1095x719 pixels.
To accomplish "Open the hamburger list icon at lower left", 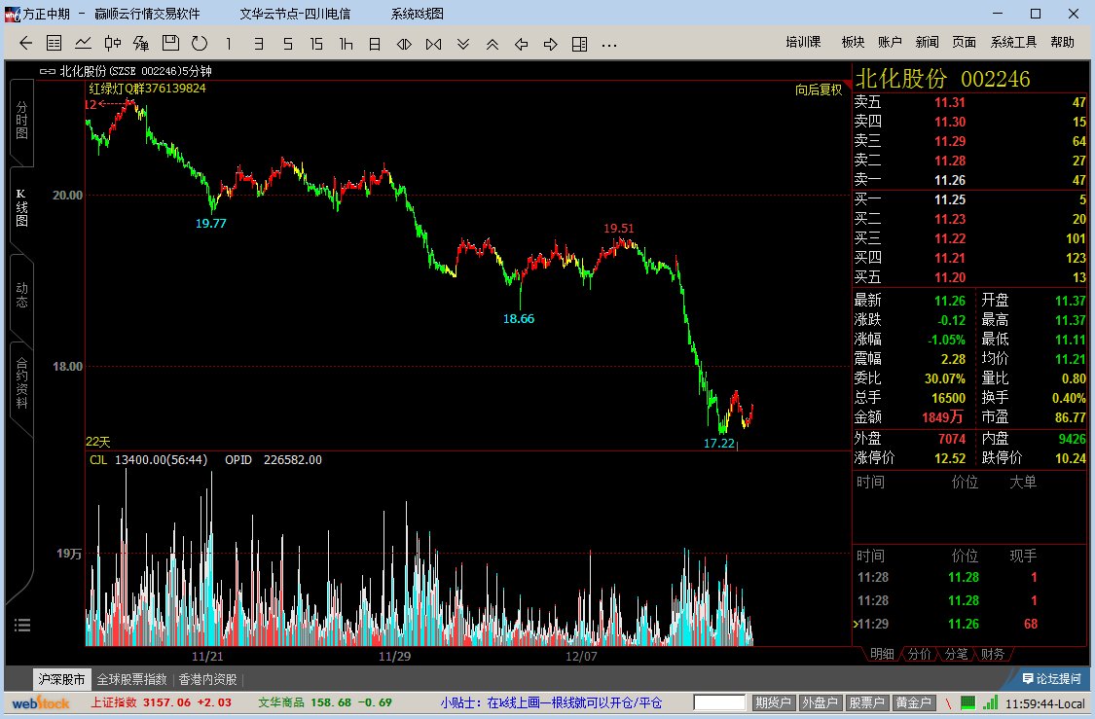I will [22, 625].
